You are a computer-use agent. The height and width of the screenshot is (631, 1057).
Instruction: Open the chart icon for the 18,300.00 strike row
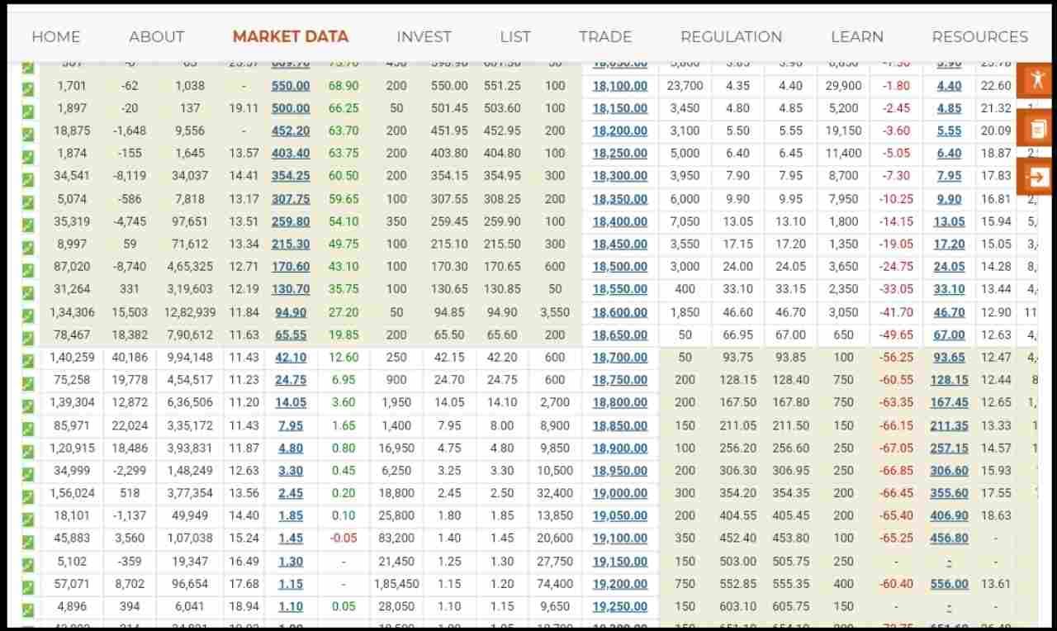(28, 178)
